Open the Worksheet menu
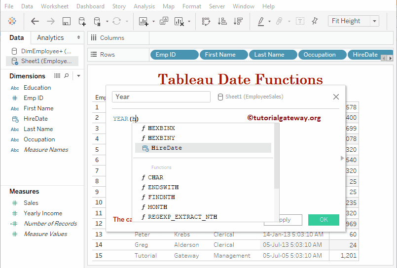 click(x=55, y=6)
